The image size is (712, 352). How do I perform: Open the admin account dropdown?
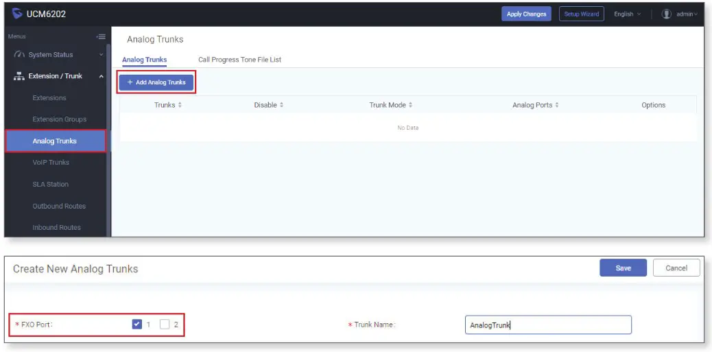coord(687,14)
